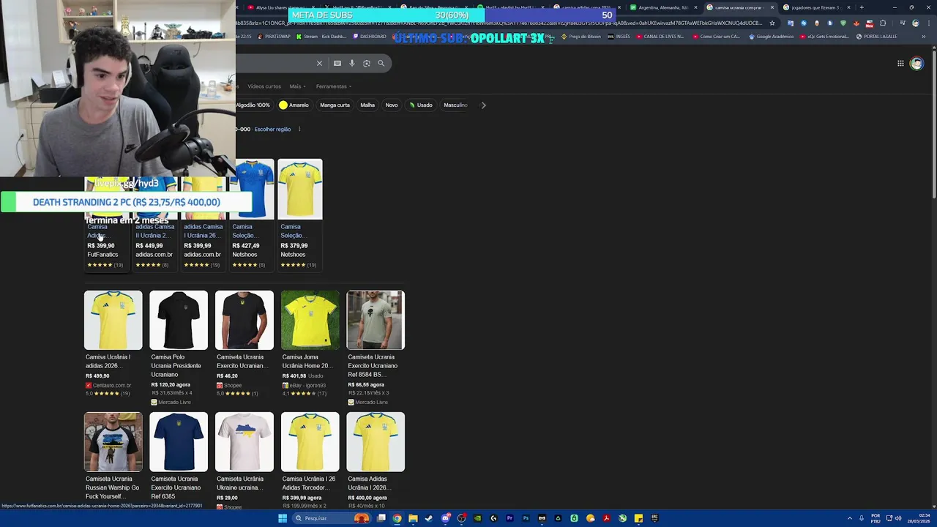Click inside the Google search input field
The image size is (937, 527).
coord(275,64)
